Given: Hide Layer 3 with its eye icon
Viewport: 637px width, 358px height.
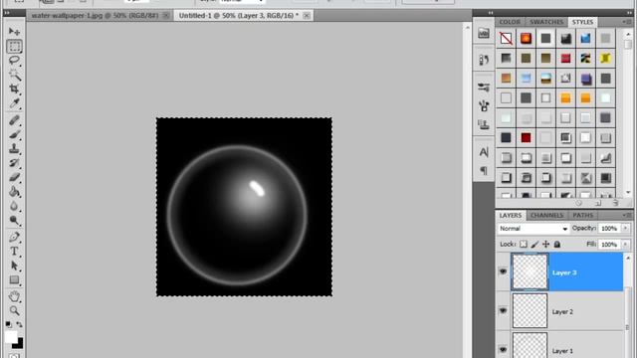Looking at the screenshot, I should (x=503, y=271).
